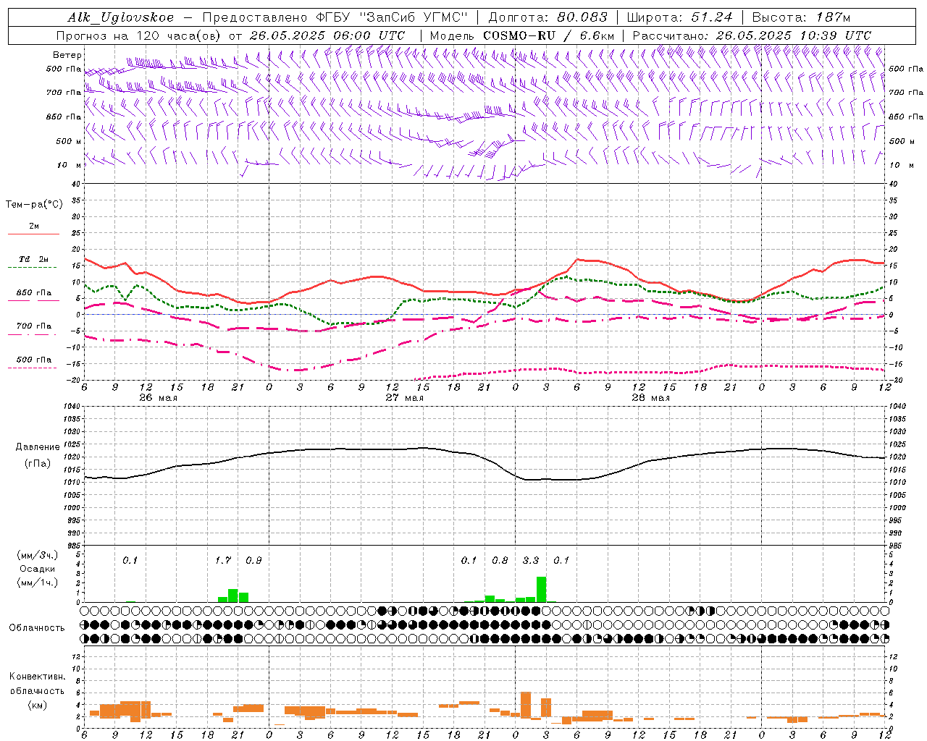927x741 pixels.
Task: Click the left-side 500 гПа wind level label
Action: (64, 69)
